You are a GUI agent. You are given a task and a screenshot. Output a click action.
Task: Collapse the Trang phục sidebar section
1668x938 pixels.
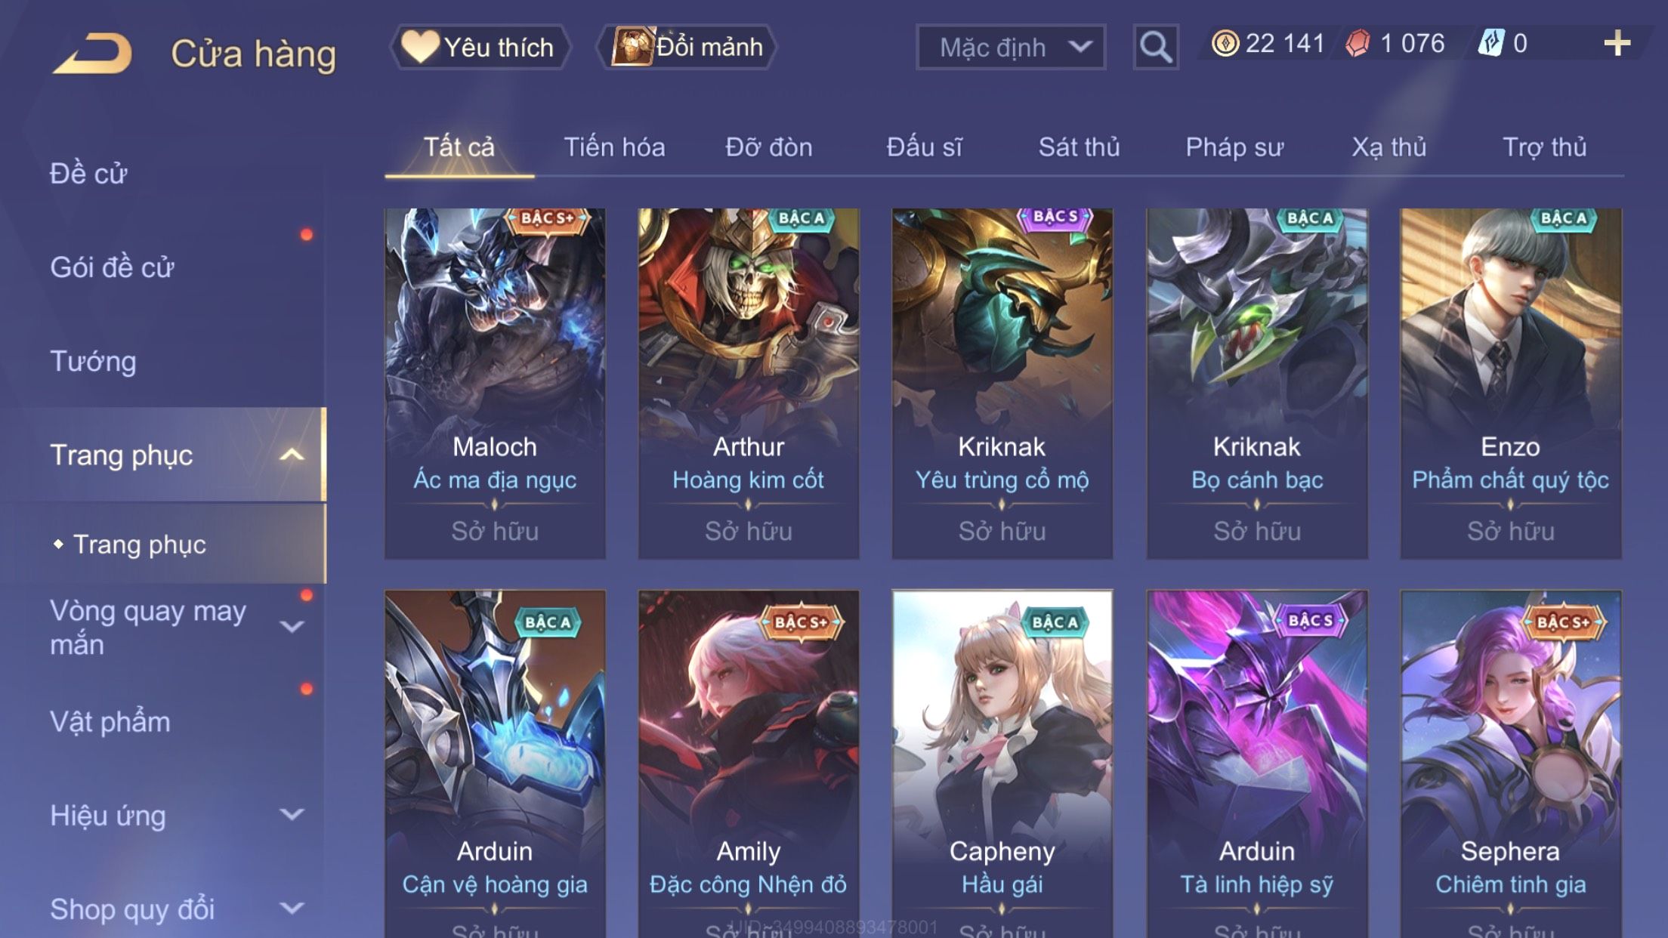(x=292, y=455)
